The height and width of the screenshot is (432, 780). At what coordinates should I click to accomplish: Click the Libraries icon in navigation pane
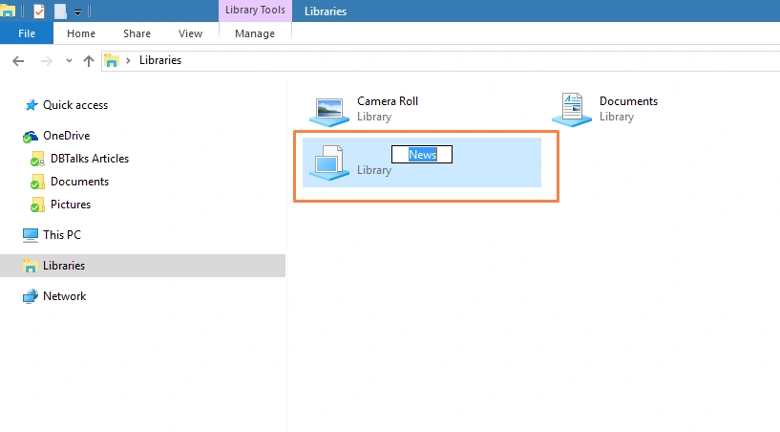31,266
